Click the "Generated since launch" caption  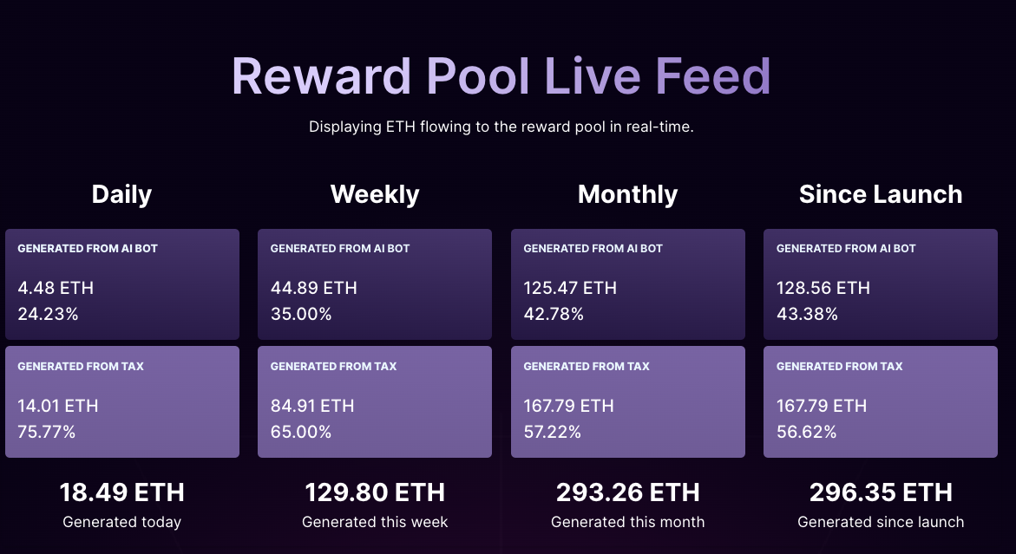point(881,522)
